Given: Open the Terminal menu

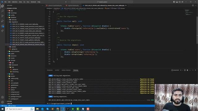Looking at the screenshot, I should point(33,2).
